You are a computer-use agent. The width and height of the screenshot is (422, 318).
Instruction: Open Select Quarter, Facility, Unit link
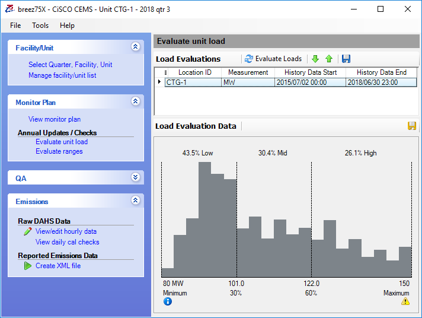[x=71, y=65]
